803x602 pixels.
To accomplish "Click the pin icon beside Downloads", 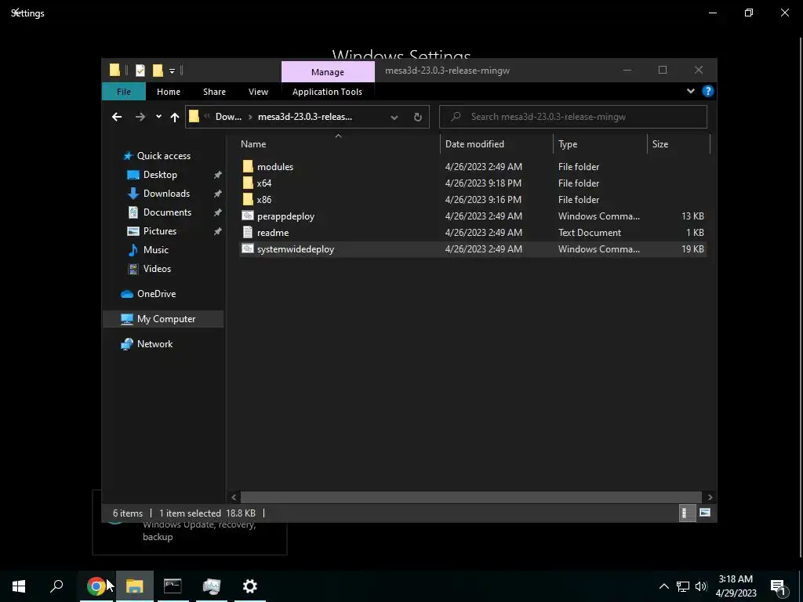I will (x=218, y=194).
